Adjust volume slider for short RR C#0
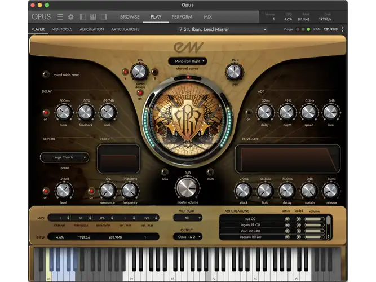Image resolution: width=376 pixels, height=282 pixels. [315, 231]
